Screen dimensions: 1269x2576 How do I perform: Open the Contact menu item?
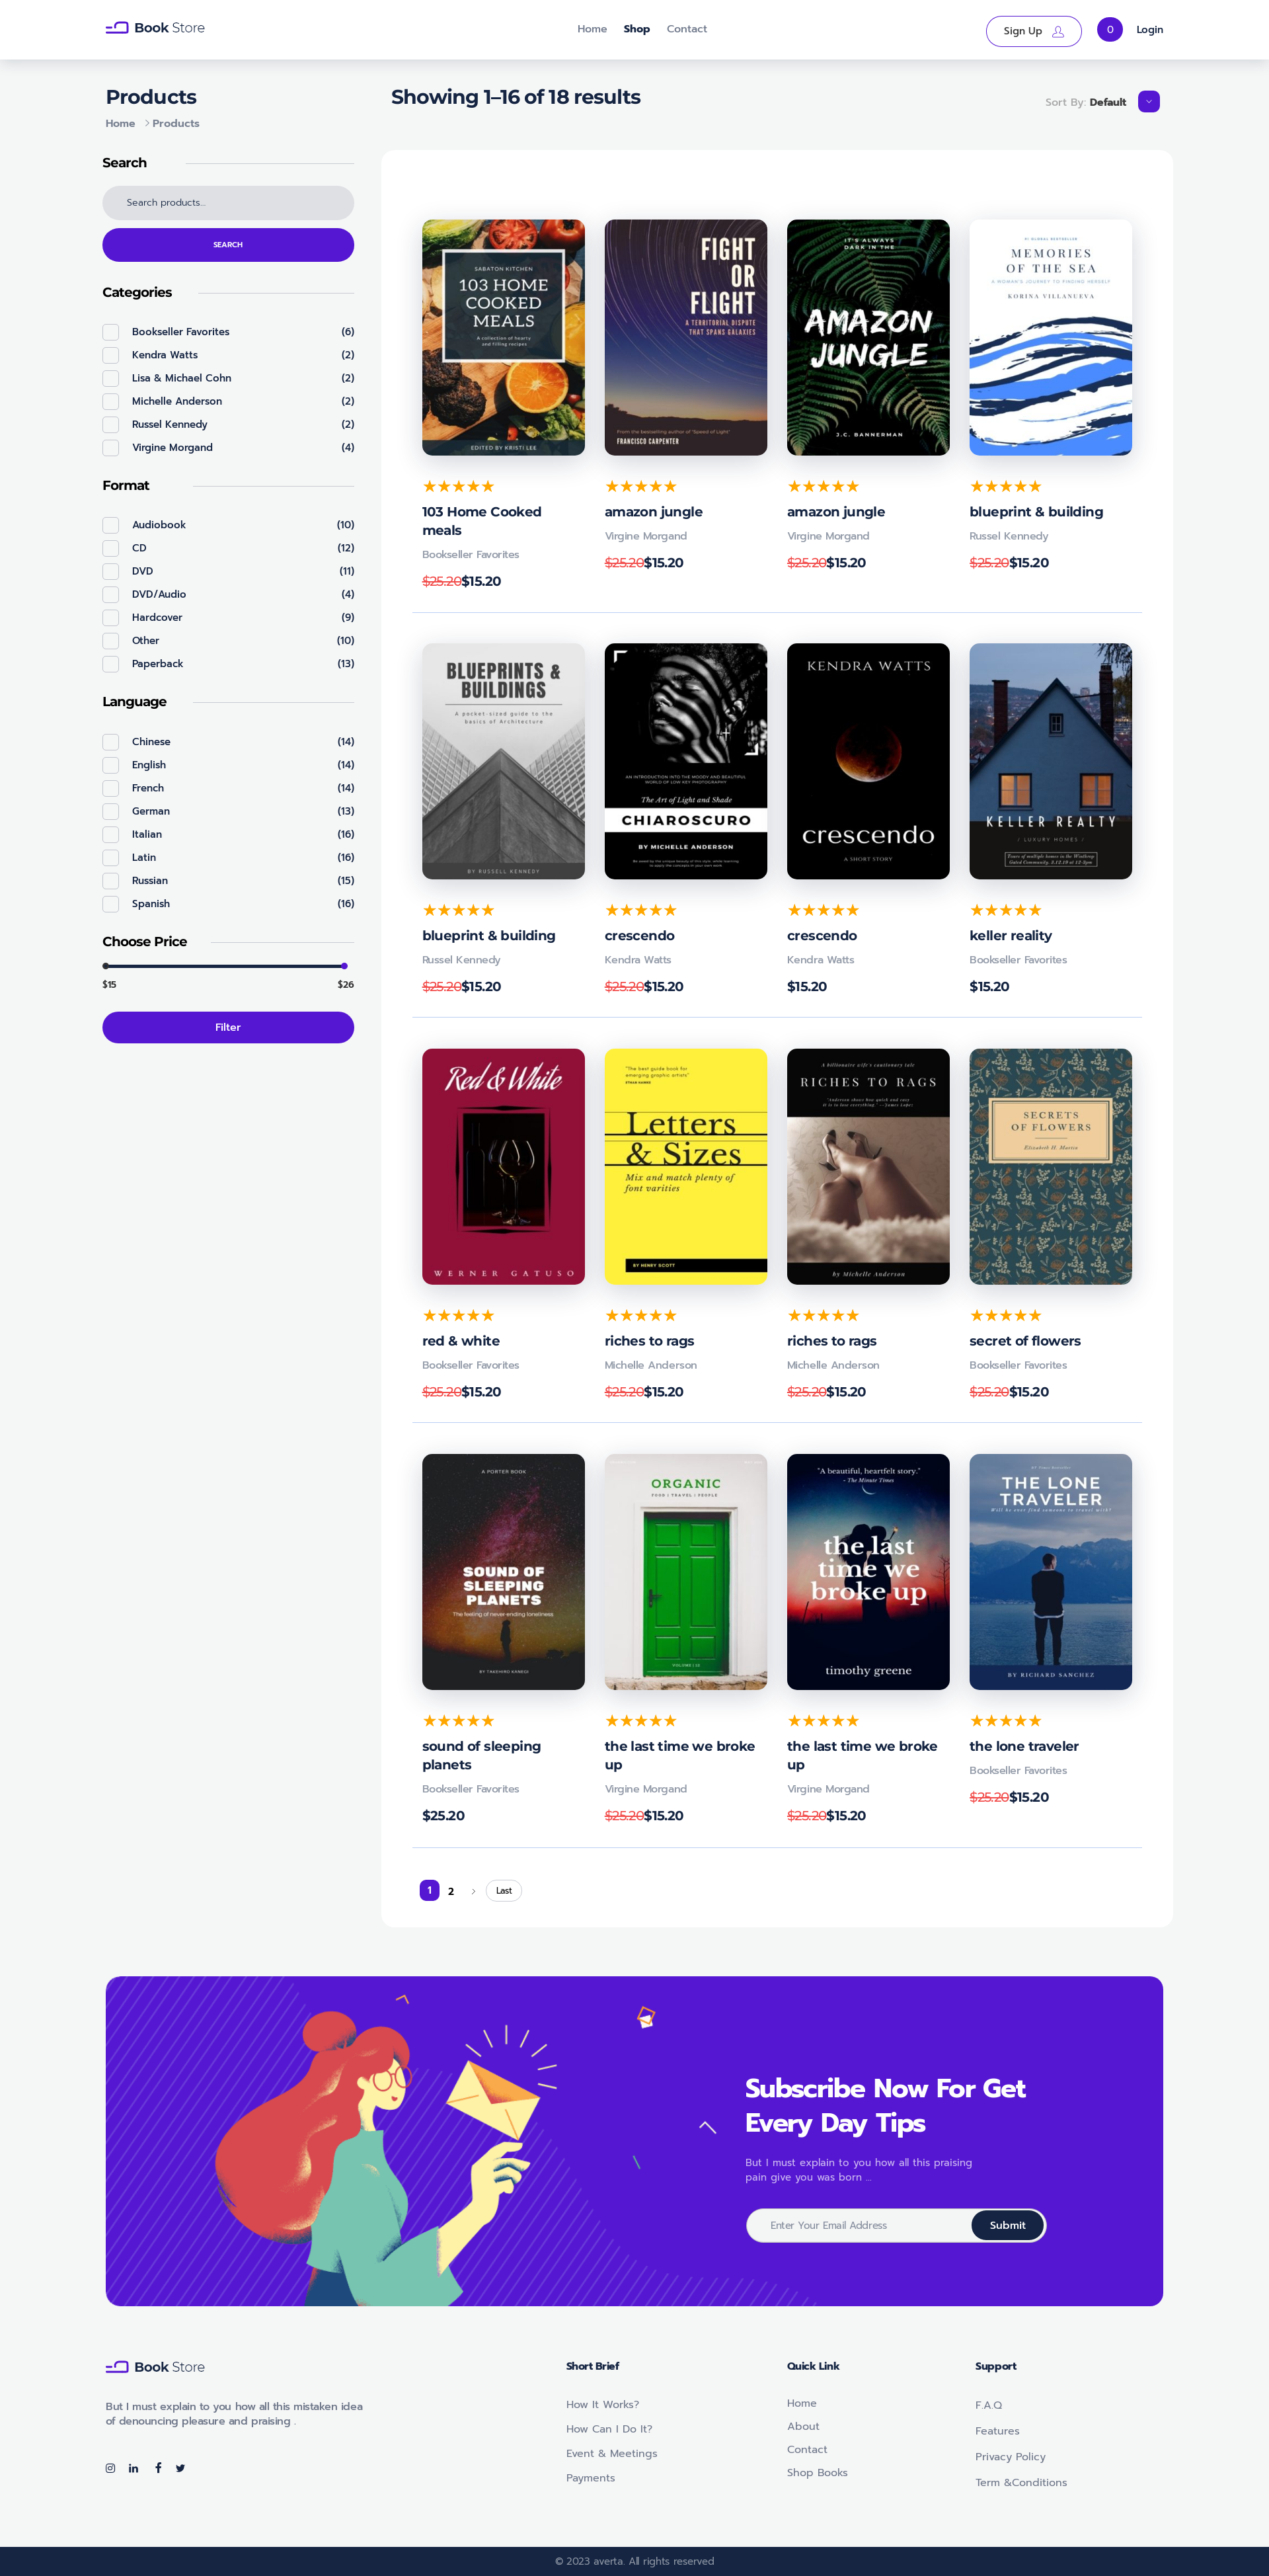[686, 29]
